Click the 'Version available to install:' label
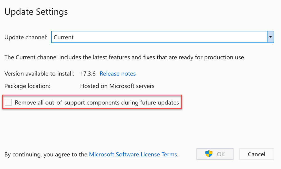281x169 pixels. click(x=39, y=74)
